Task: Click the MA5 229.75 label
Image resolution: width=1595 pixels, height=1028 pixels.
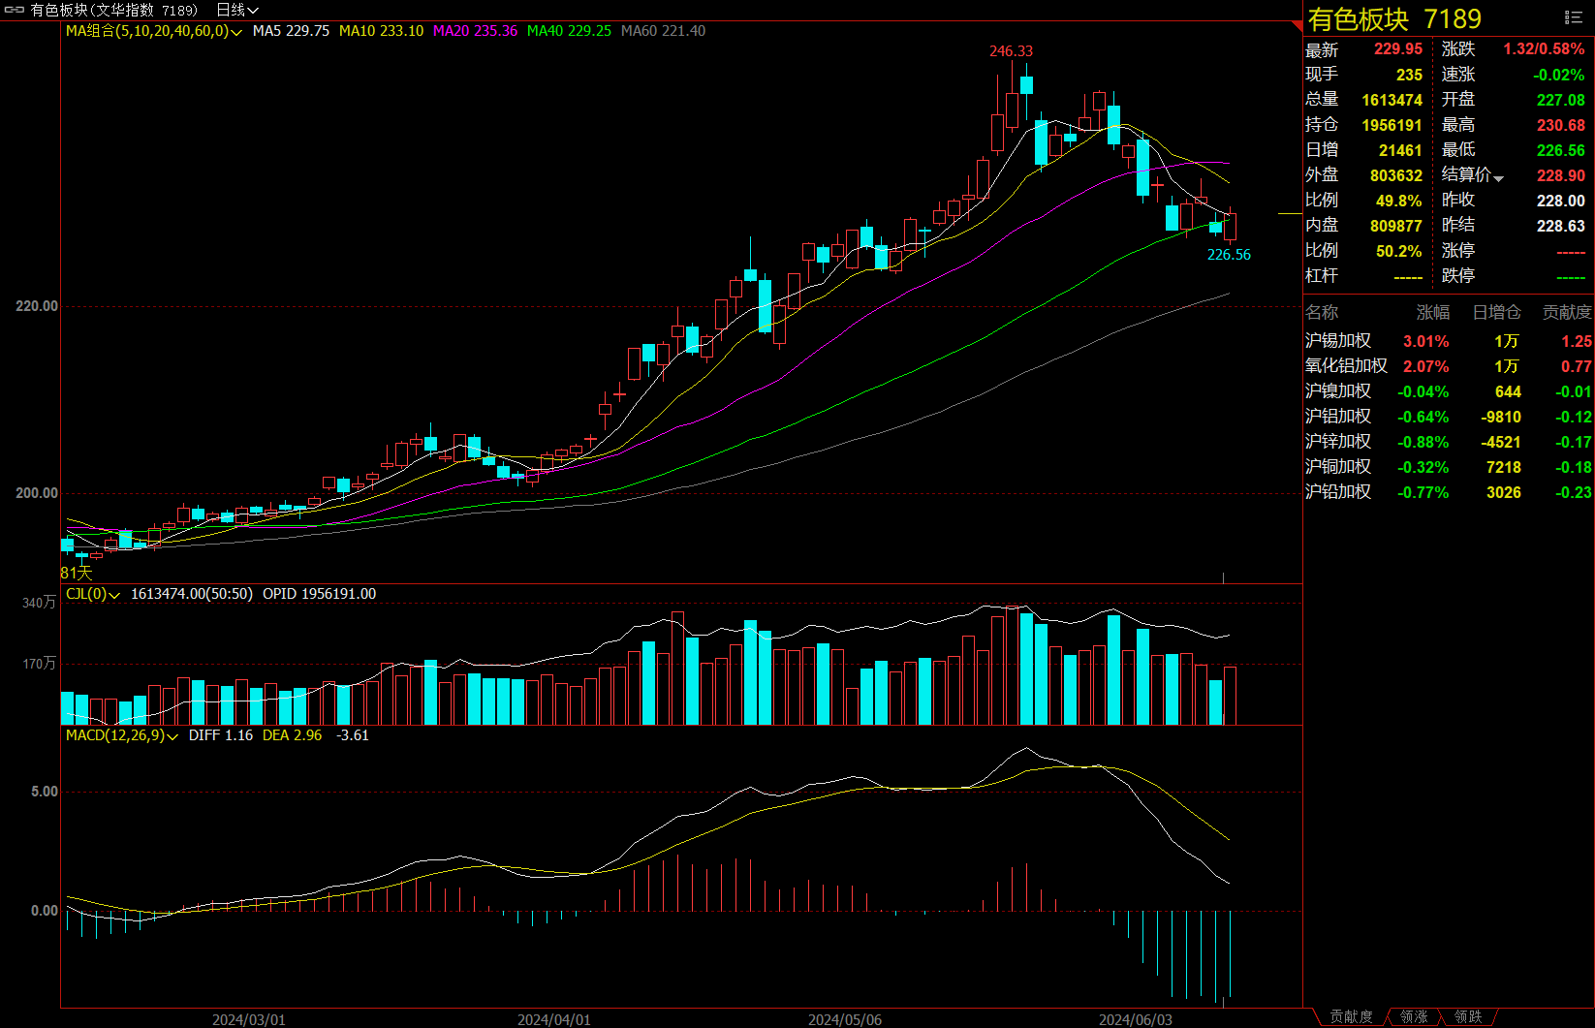Action: 291,31
